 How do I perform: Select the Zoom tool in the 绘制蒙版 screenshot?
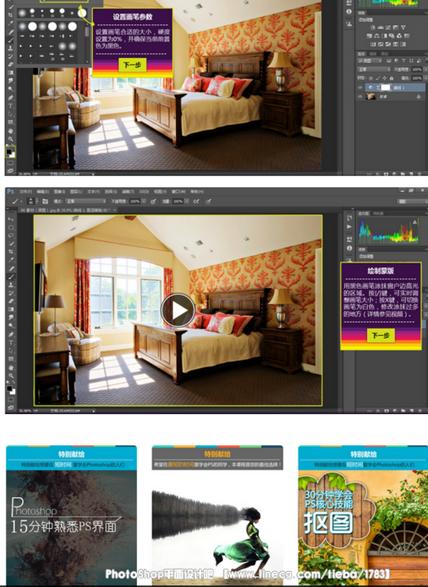[11, 376]
